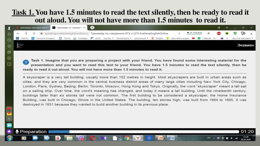Launch Google Chrome from the taskbar
Screen dimensions: 260x146
(x=126, y=138)
